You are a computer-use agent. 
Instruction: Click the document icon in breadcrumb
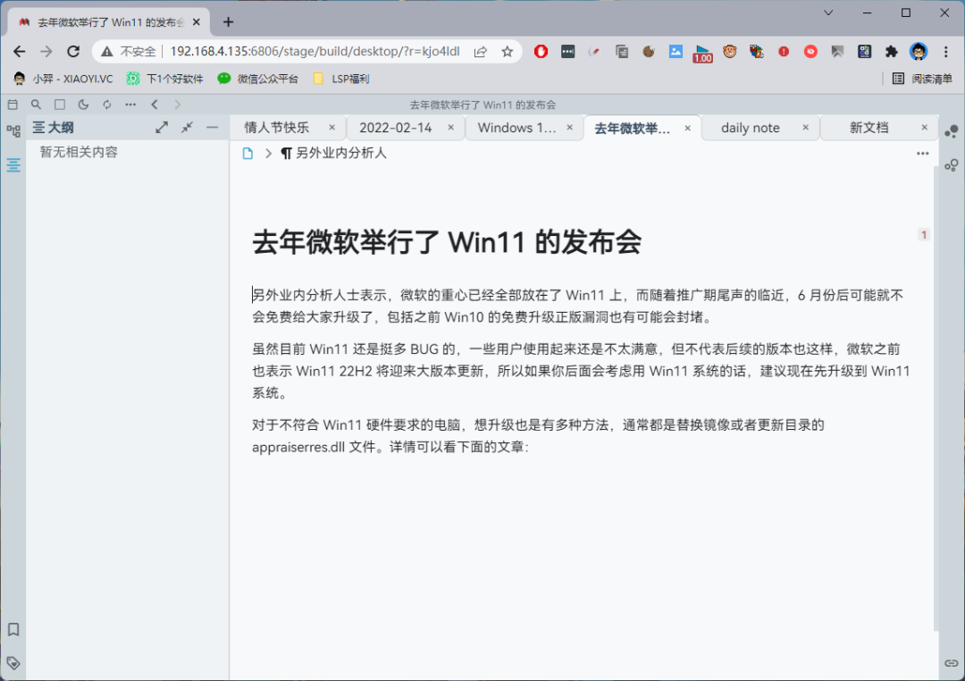click(248, 154)
